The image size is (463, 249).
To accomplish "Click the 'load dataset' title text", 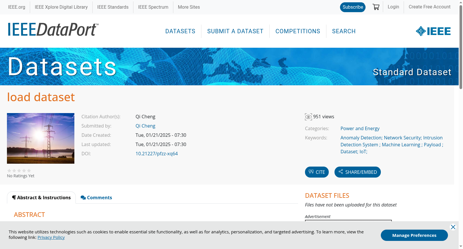I will tap(41, 97).
